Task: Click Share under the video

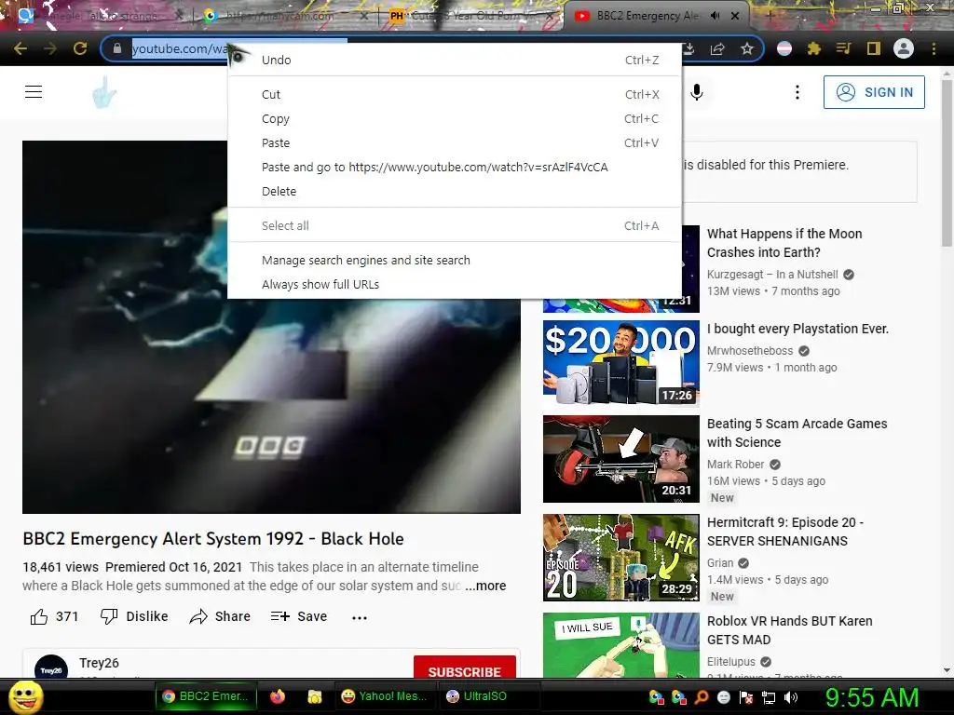Action: [x=220, y=616]
